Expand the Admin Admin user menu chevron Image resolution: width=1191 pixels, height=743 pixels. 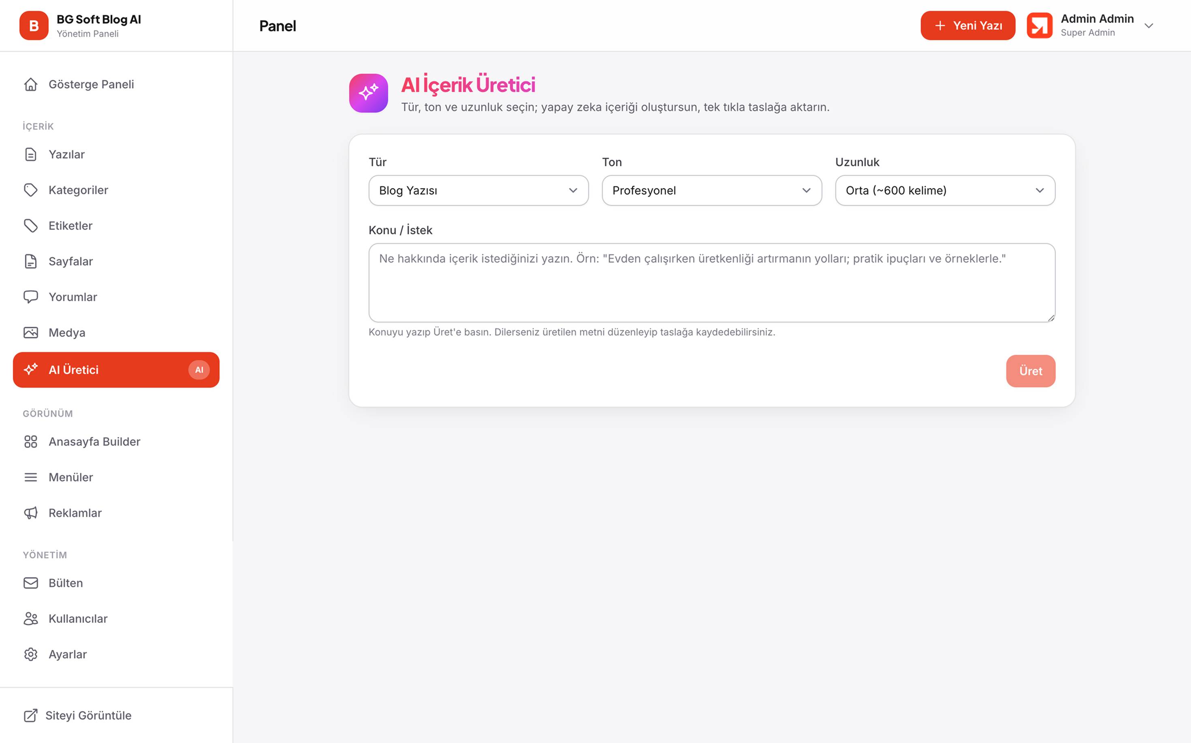click(1149, 26)
